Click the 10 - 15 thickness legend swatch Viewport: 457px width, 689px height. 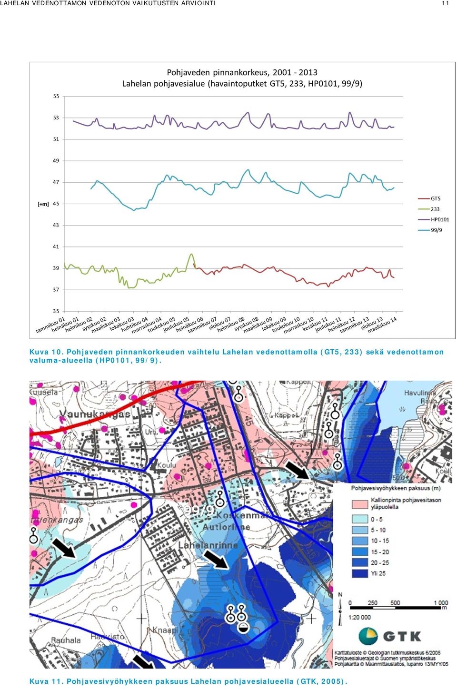pyautogui.click(x=359, y=541)
